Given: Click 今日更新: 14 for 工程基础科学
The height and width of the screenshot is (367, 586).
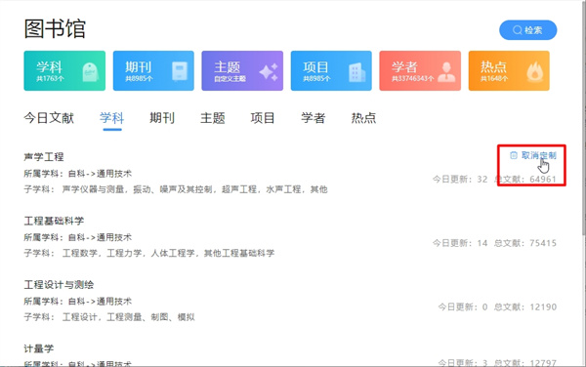Looking at the screenshot, I should click(x=460, y=243).
